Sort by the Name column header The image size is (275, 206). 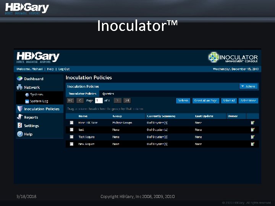pos(83,116)
